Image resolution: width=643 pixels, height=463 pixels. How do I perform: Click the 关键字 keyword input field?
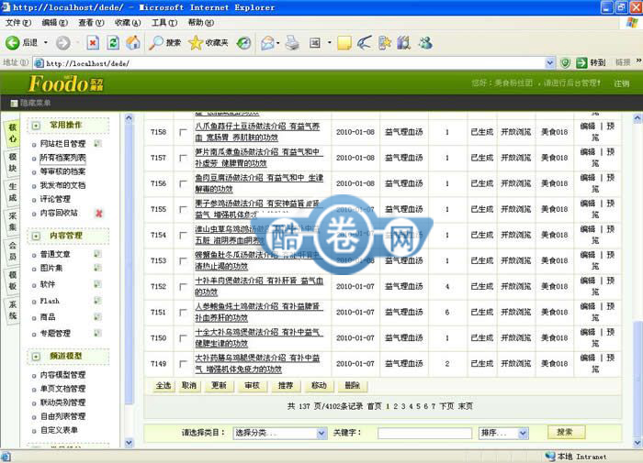[424, 433]
